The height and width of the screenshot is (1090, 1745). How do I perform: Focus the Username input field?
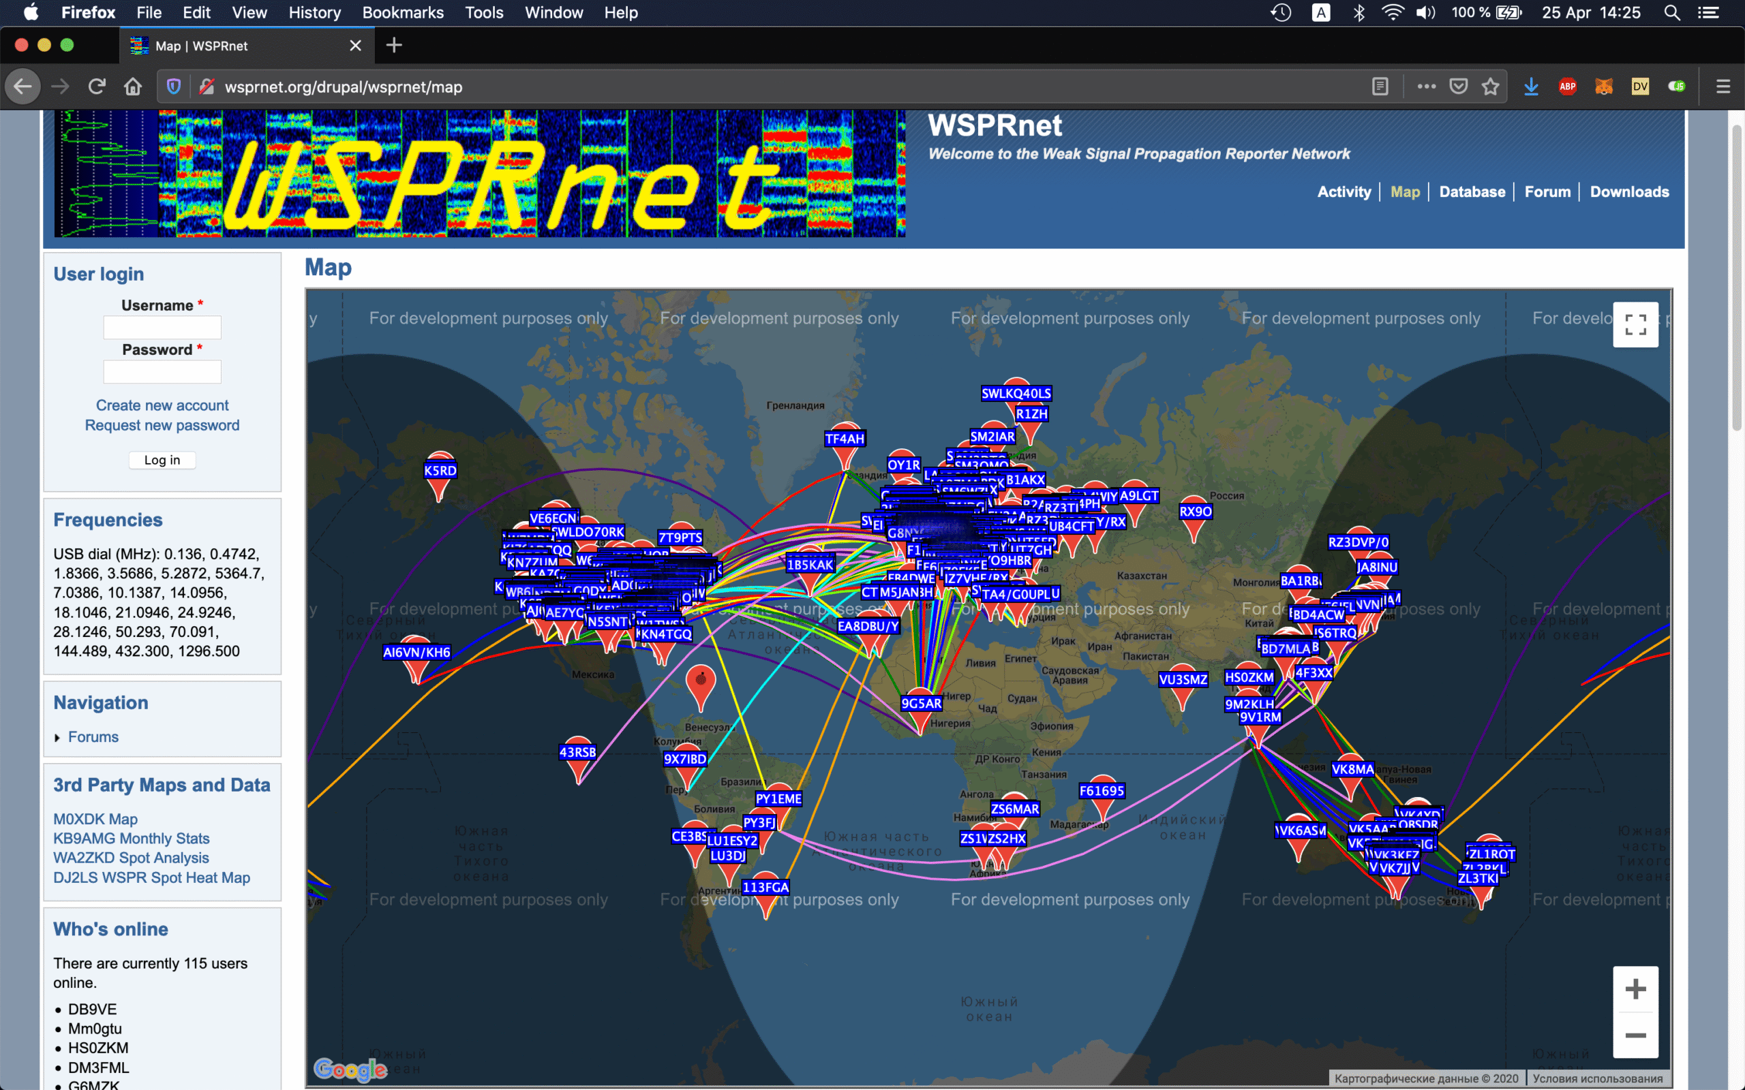click(x=162, y=327)
